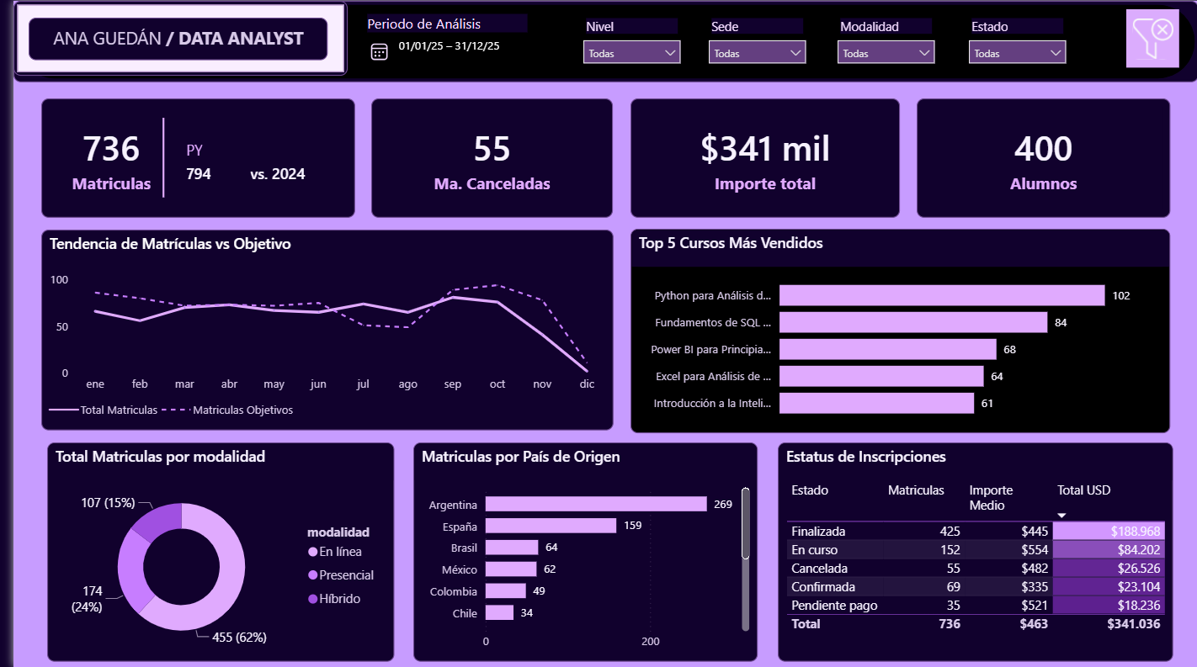Click the ANA GUEDÁN / DATA ANALYST button
The image size is (1197, 667).
(x=178, y=39)
